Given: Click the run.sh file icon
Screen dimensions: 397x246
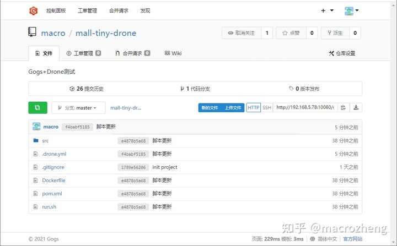Looking at the screenshot, I should pyautogui.click(x=36, y=206).
